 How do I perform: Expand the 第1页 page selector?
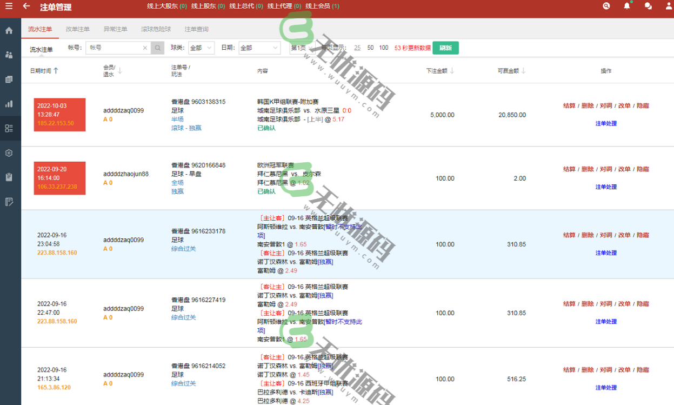[303, 48]
